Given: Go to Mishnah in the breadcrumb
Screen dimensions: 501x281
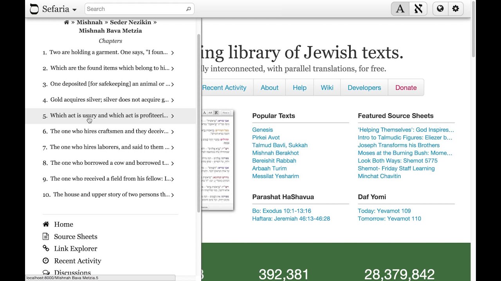Looking at the screenshot, I should [90, 22].
